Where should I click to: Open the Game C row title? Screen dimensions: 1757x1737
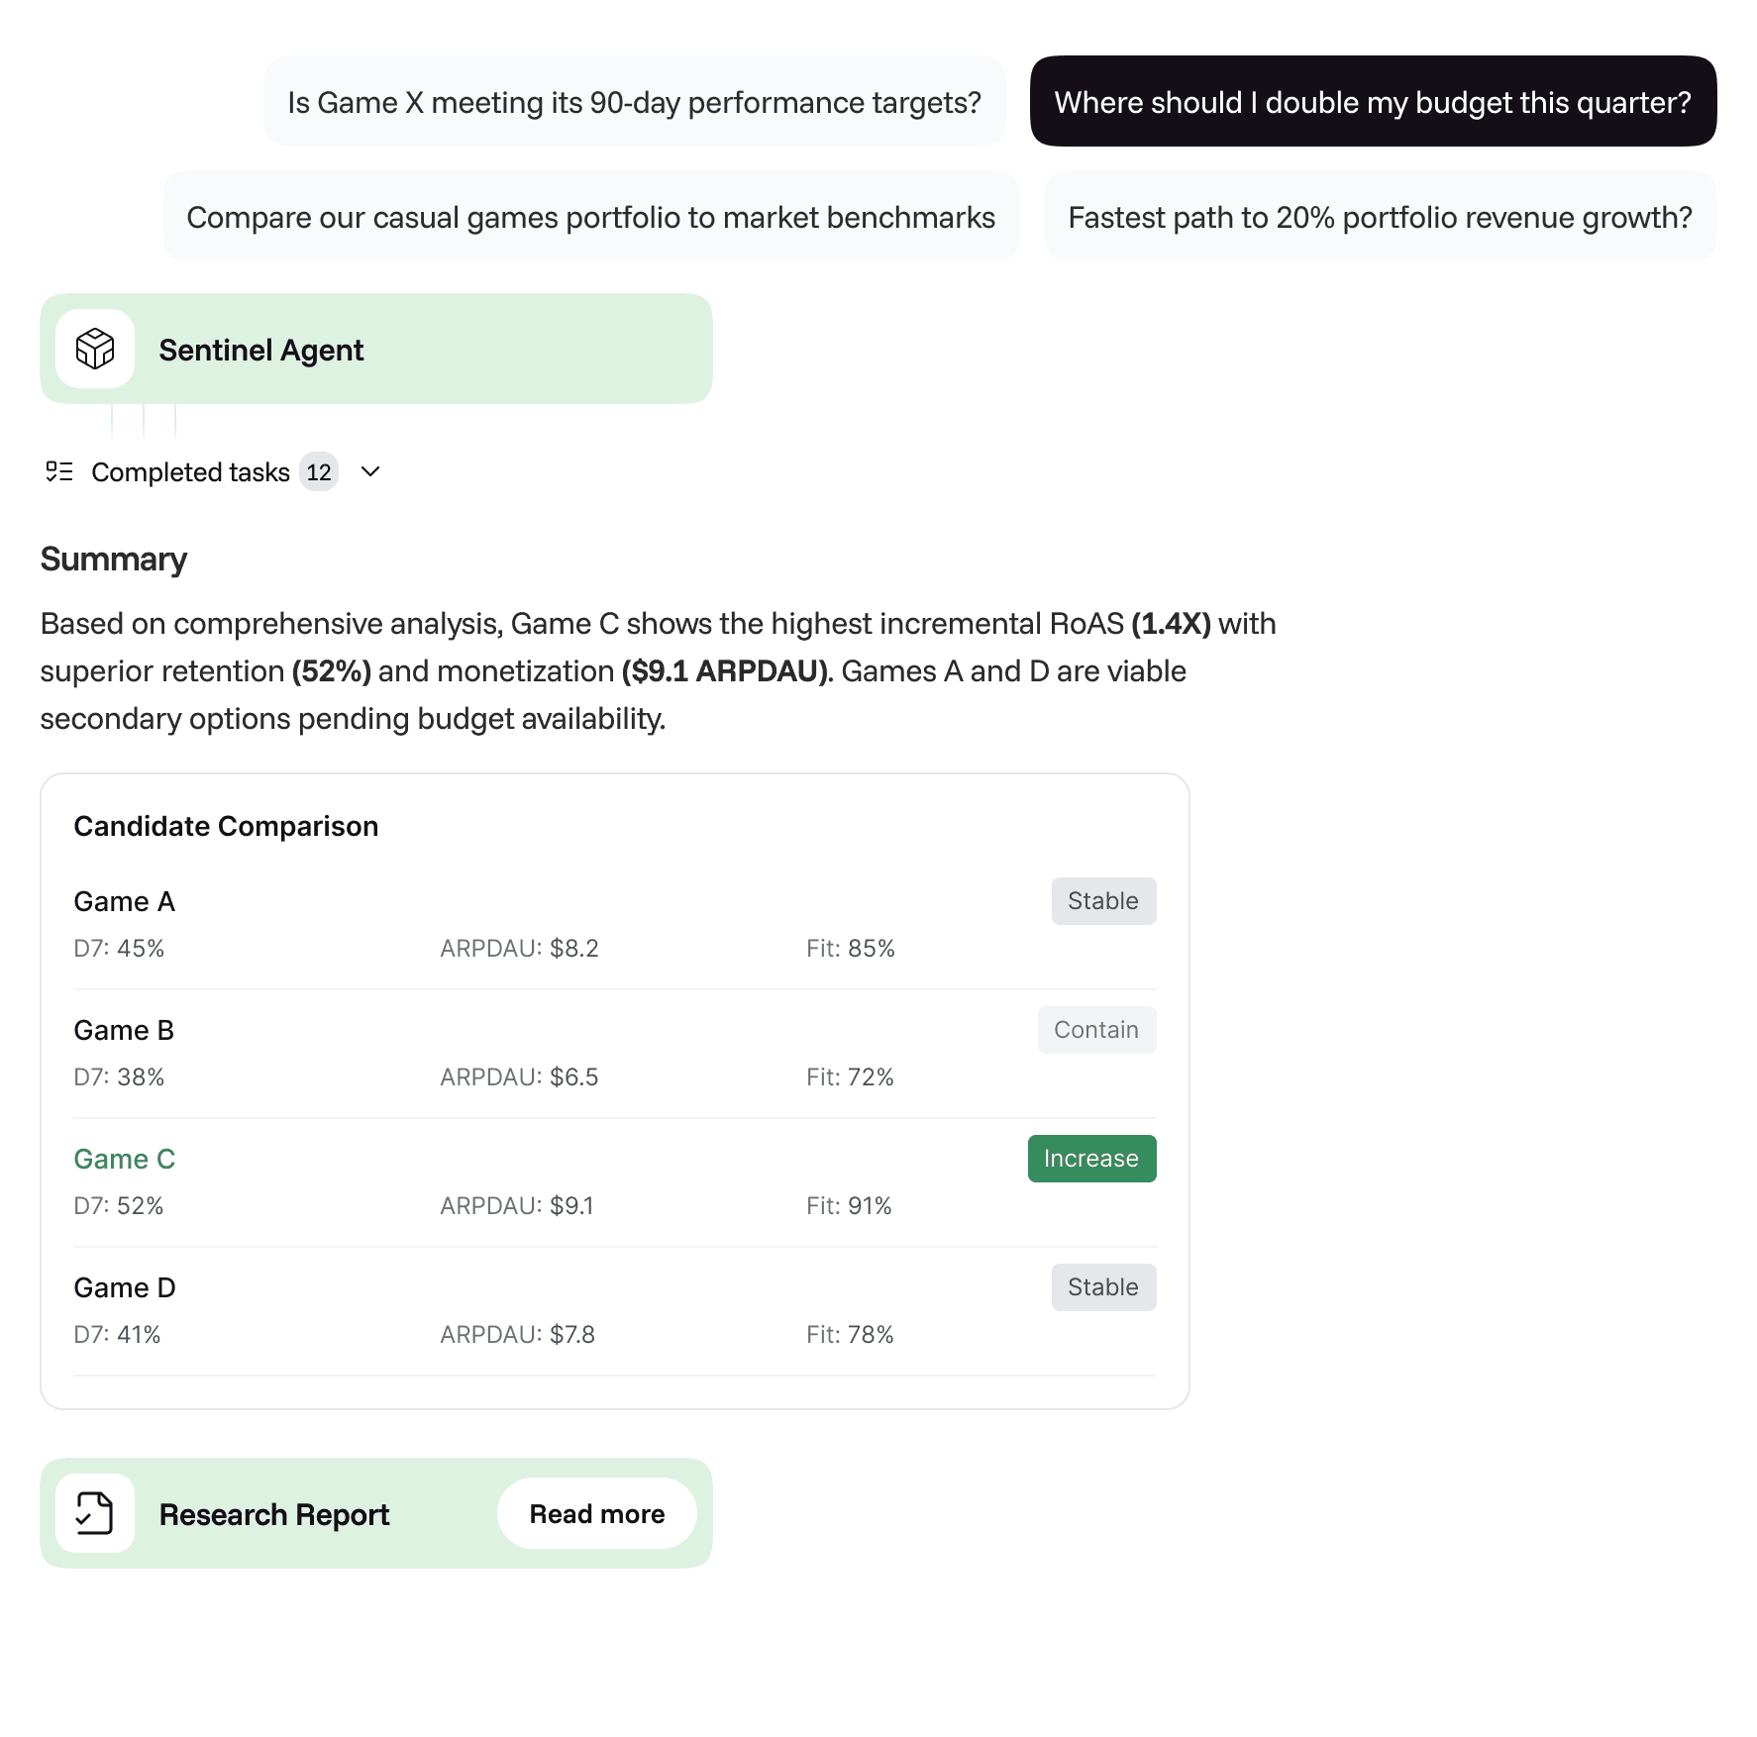tap(125, 1159)
